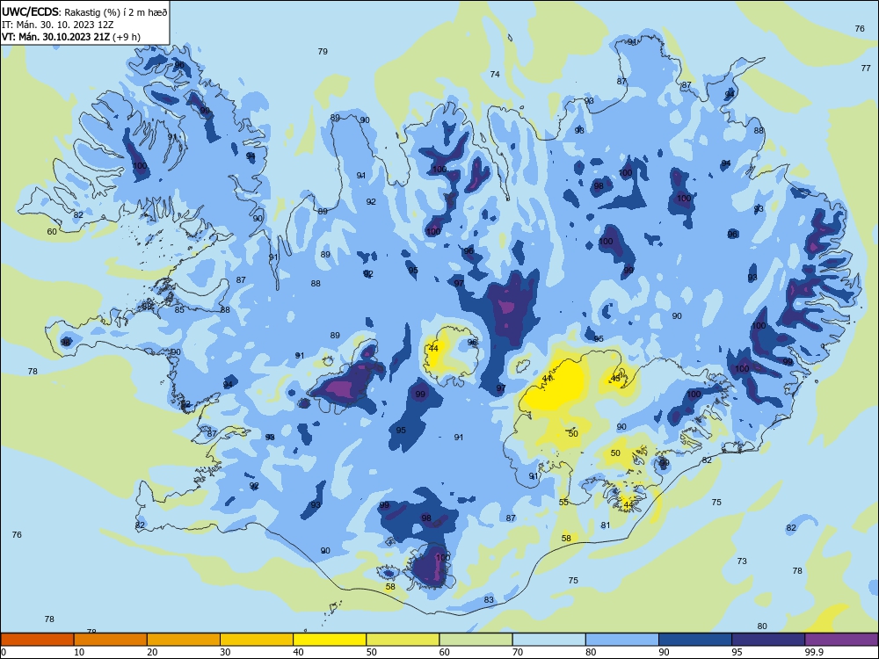Click the valid time line 'VT: Mán. 30.10.2023 21Z (+9 h)'
The height and width of the screenshot is (659, 879).
tap(71, 37)
